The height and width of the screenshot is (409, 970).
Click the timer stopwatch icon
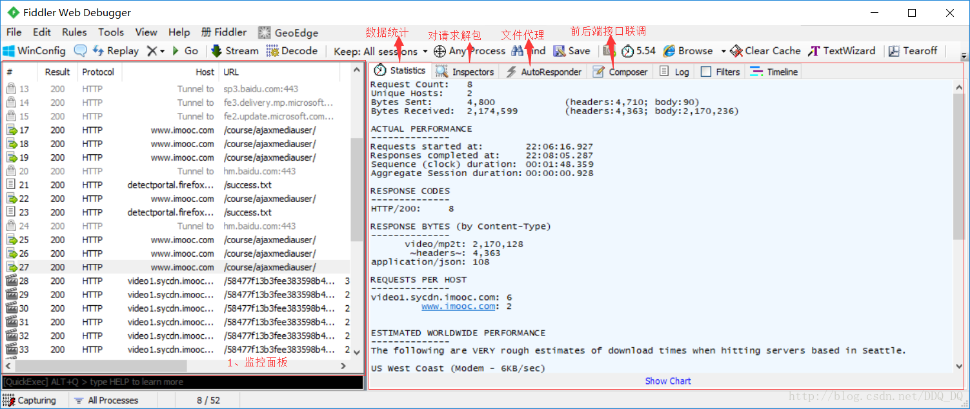(627, 51)
